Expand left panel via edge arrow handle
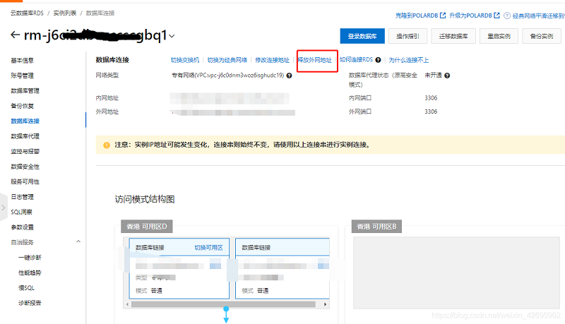 [4, 208]
